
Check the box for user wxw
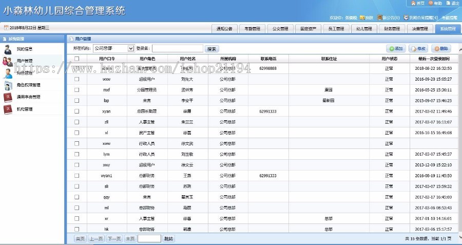tap(76, 79)
